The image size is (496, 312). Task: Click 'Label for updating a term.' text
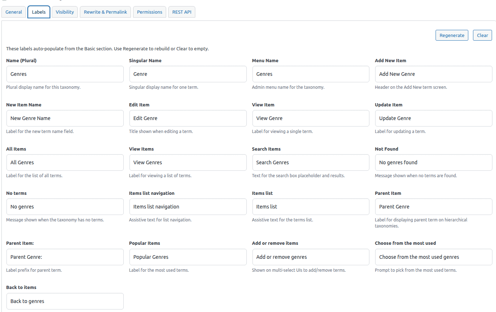(400, 132)
